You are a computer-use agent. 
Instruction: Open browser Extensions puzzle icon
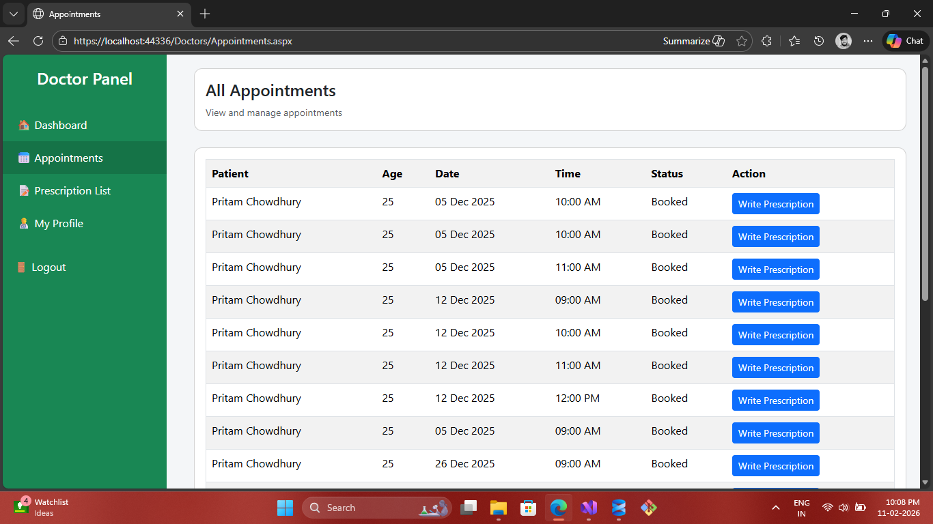[766, 41]
